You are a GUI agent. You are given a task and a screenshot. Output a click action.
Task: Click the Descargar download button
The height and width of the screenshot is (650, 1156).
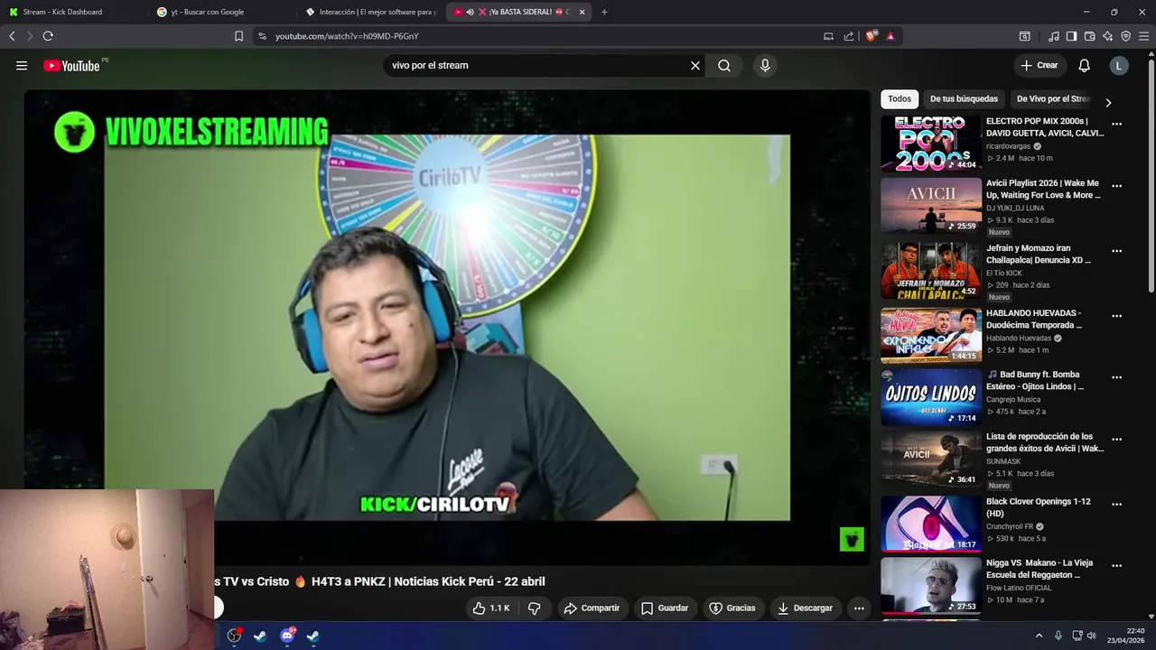[x=806, y=608]
